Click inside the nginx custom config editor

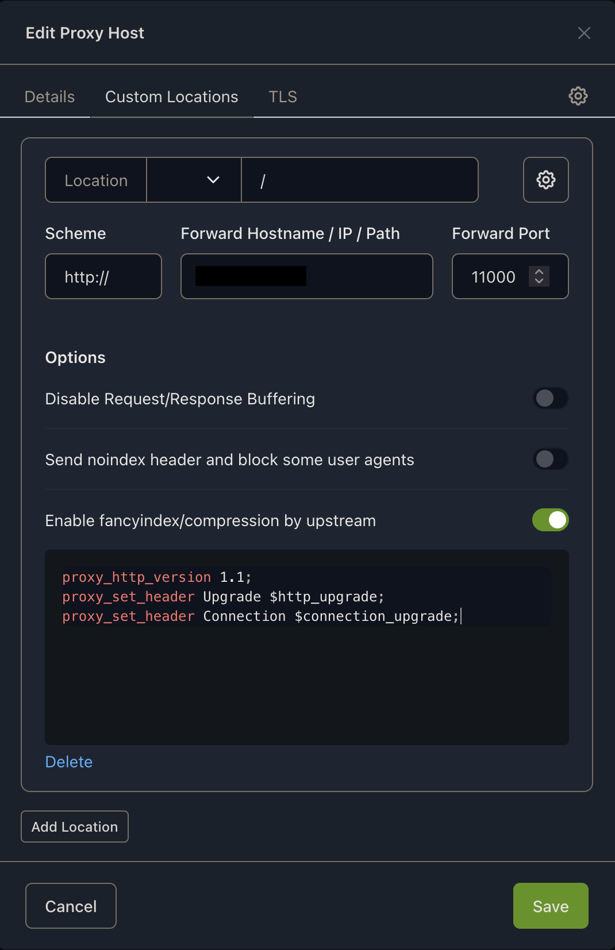pyautogui.click(x=306, y=678)
